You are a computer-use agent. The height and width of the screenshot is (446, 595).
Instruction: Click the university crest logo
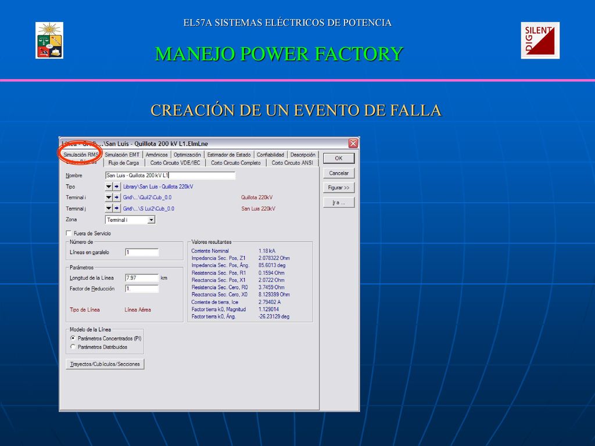[x=49, y=40]
